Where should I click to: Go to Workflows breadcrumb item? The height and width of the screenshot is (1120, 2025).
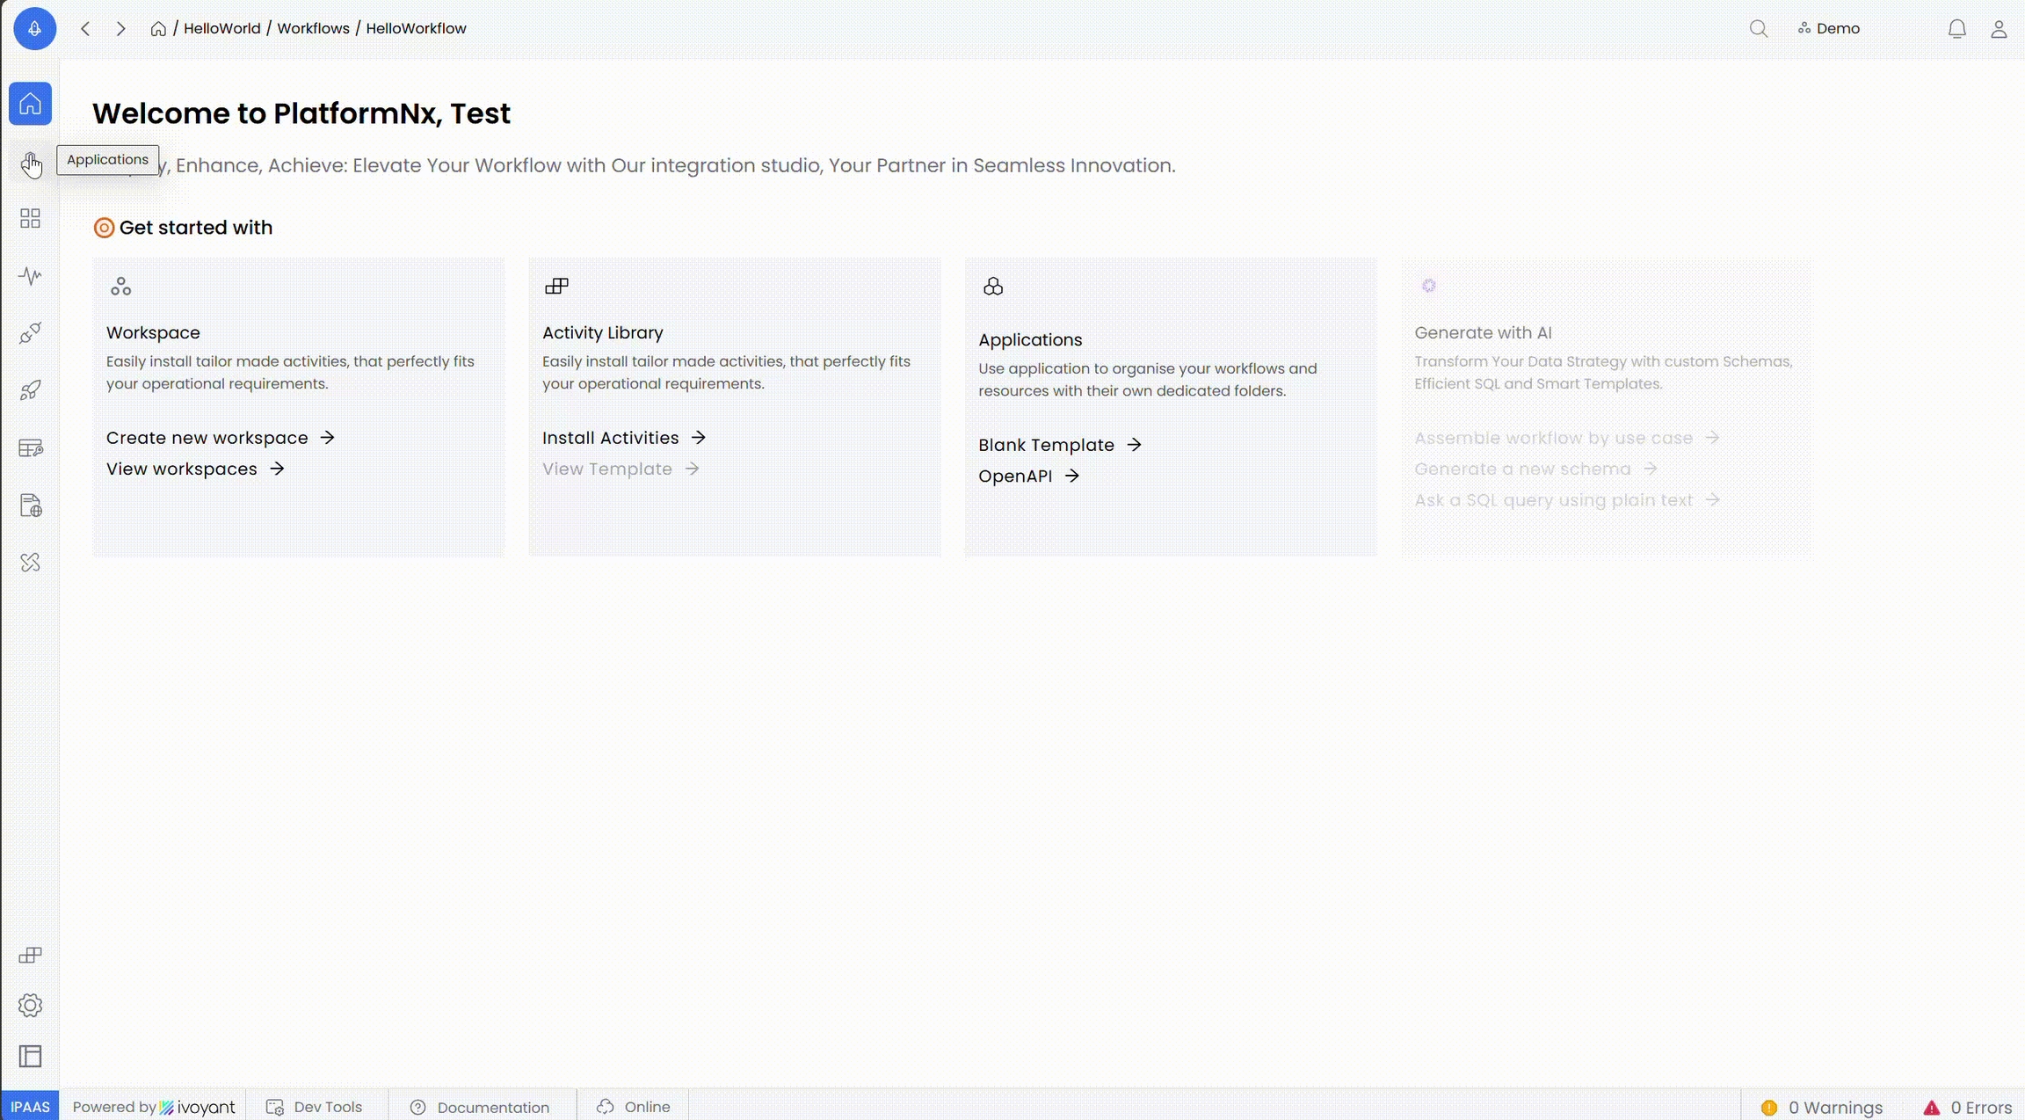(x=313, y=29)
